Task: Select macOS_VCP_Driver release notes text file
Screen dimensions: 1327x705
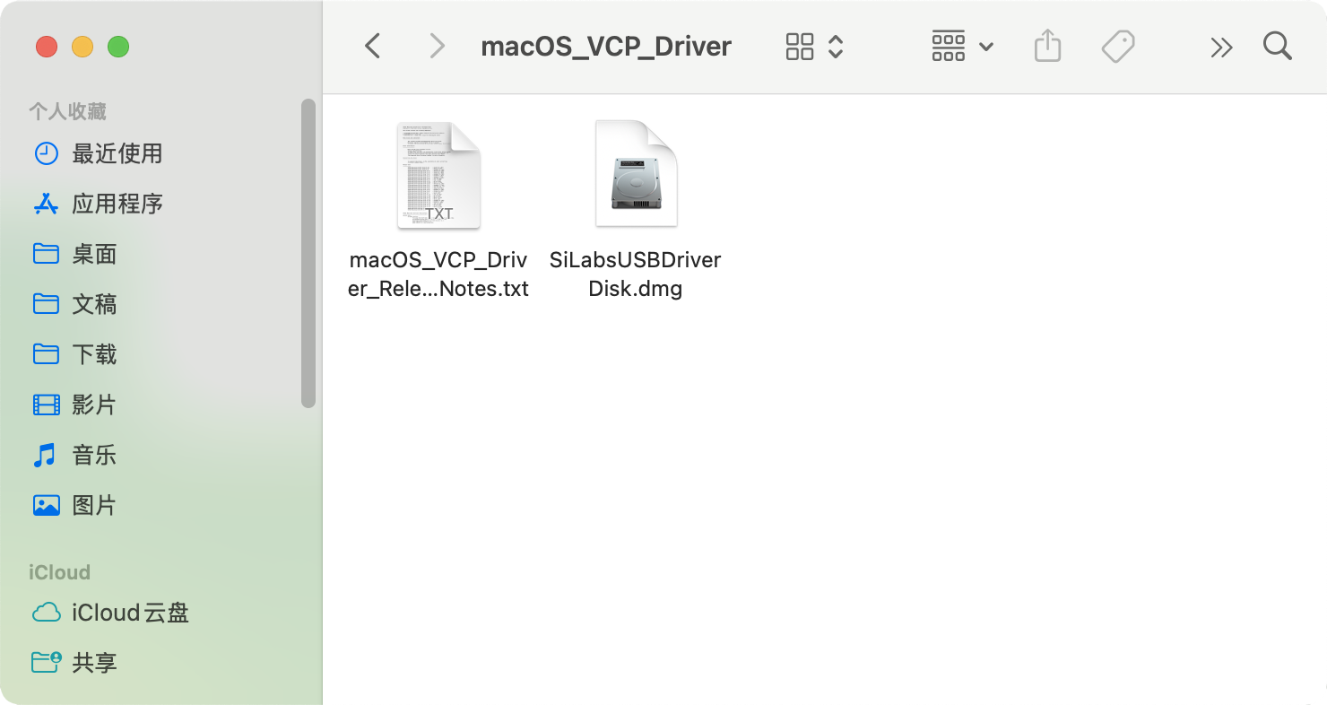Action: [x=438, y=210]
